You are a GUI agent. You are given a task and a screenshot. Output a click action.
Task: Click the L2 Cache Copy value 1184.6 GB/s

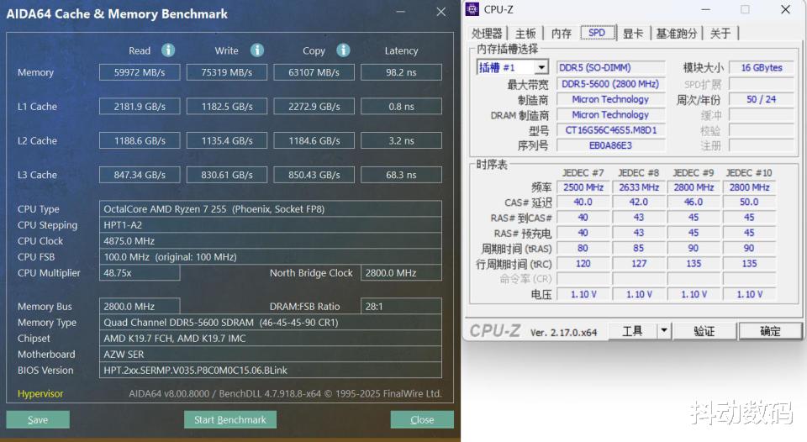[x=314, y=140]
